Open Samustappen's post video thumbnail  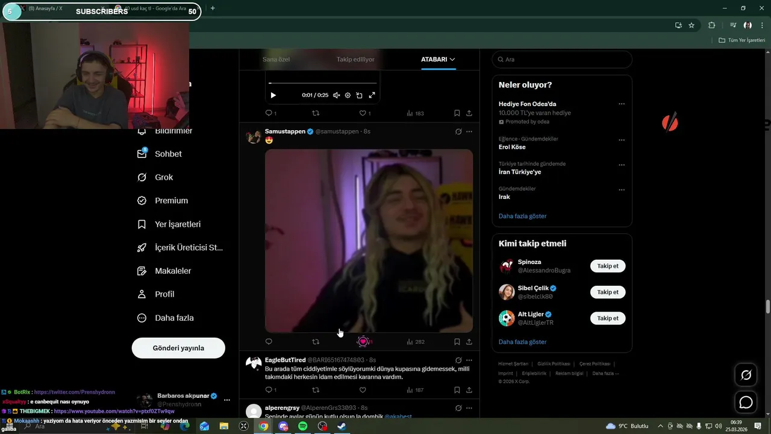(x=369, y=241)
